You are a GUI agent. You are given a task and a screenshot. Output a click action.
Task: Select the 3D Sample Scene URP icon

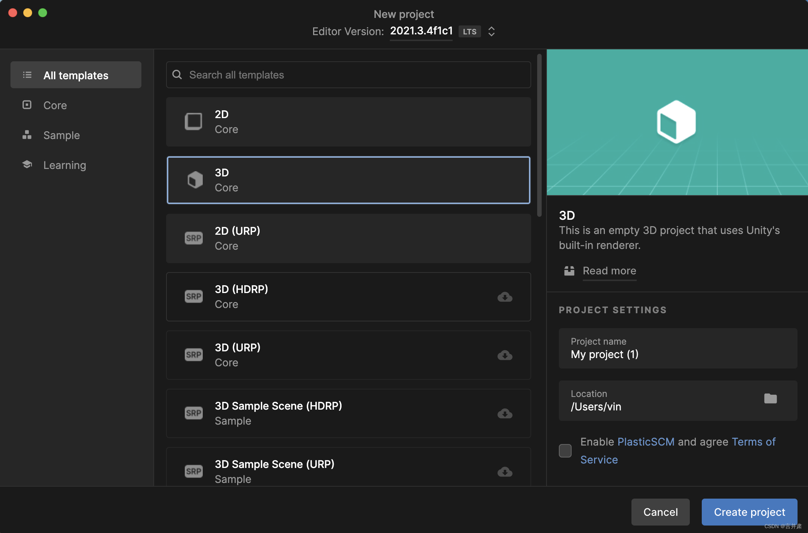click(x=193, y=471)
